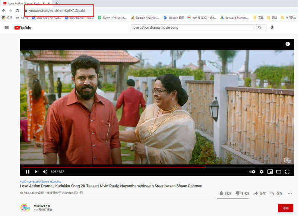298x216 pixels.
Task: Click the YouTube logo to go home
Action: click(x=23, y=27)
